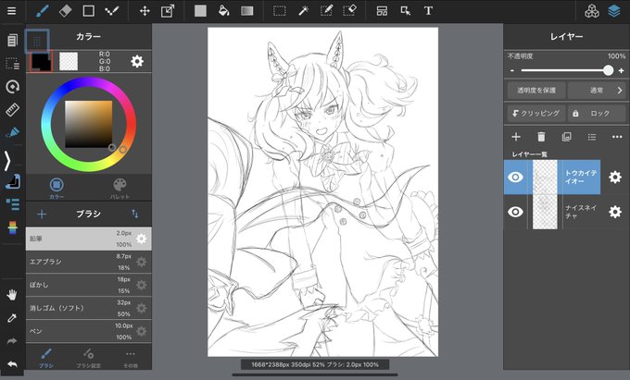Select the ペン brush
The width and height of the screenshot is (630, 380).
pos(88,332)
